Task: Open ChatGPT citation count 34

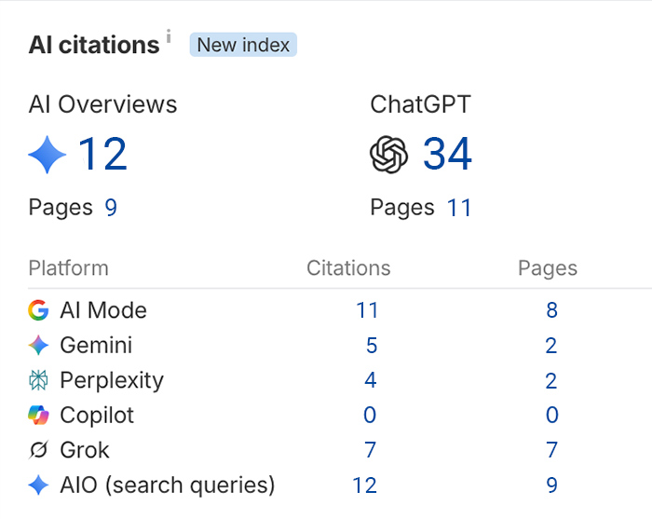Action: point(447,155)
